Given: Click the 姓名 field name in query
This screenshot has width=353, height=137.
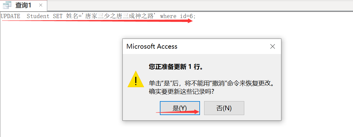Looking at the screenshot, I should click(x=72, y=16).
